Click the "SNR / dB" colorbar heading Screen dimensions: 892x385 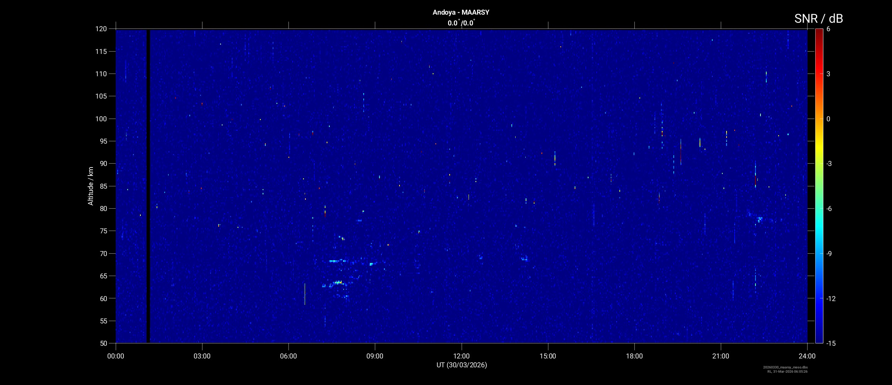[x=818, y=18]
